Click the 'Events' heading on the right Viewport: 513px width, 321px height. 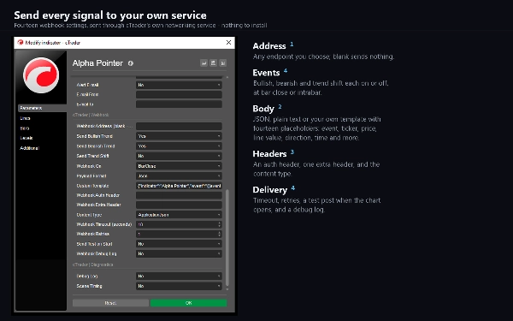266,73
